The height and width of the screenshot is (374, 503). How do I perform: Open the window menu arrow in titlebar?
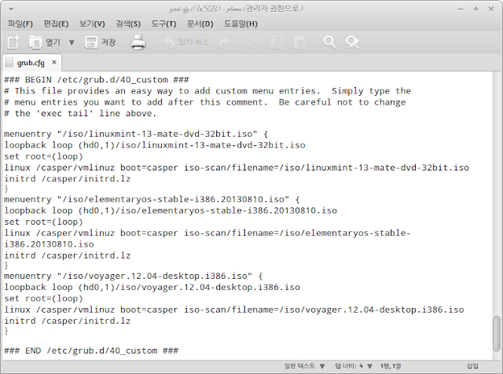click(x=11, y=9)
